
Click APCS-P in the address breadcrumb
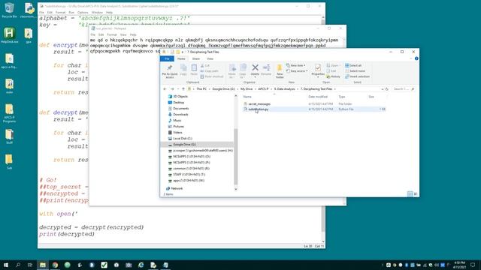pos(263,89)
